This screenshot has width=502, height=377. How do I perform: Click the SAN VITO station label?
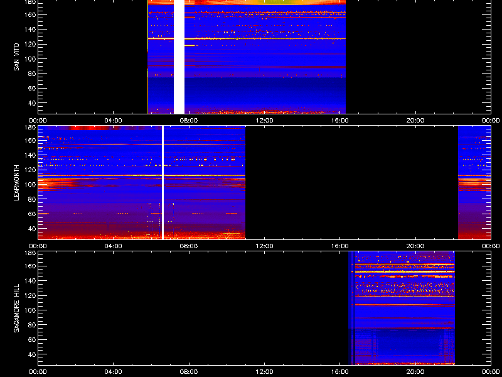(x=16, y=57)
